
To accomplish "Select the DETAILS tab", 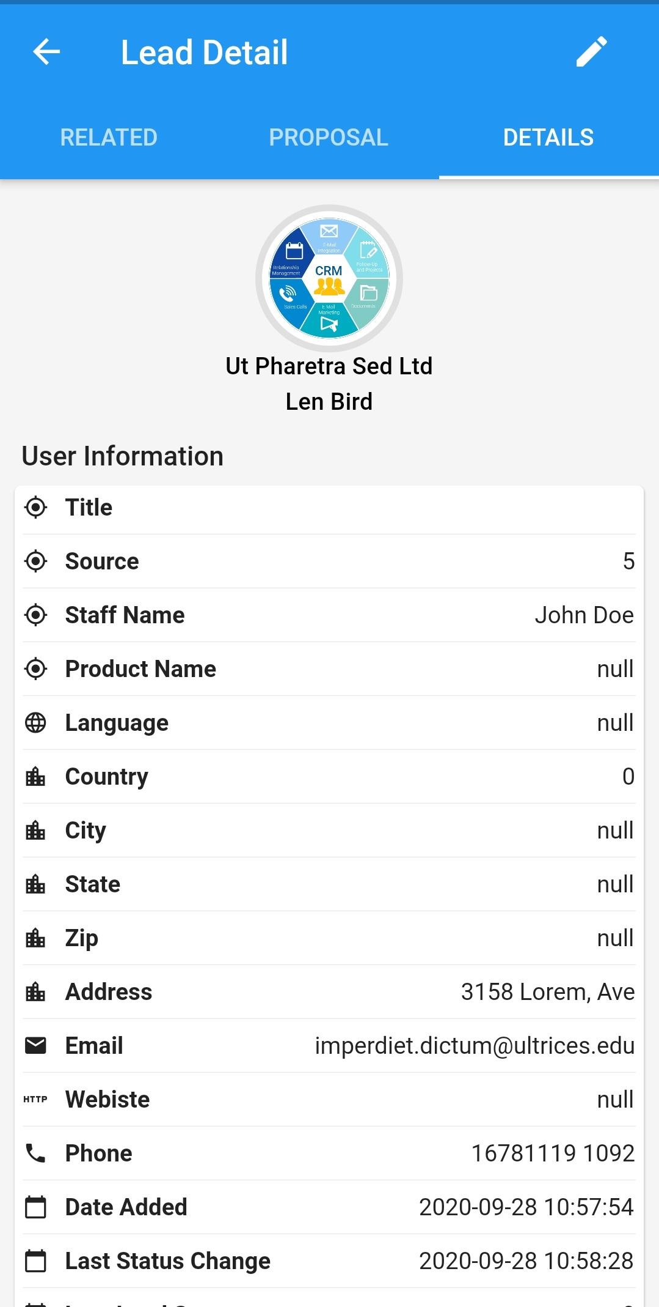I will click(548, 137).
